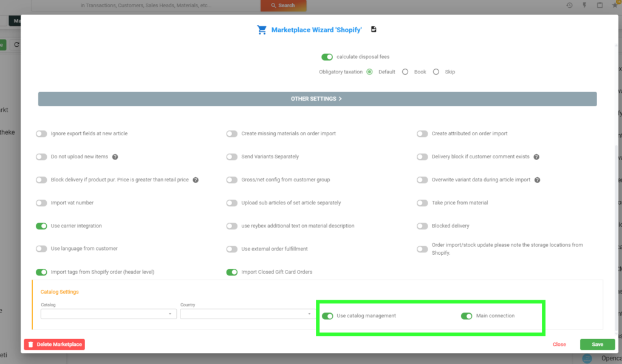Disable calculate disposal fees toggle
Image resolution: width=622 pixels, height=364 pixels.
tap(327, 57)
